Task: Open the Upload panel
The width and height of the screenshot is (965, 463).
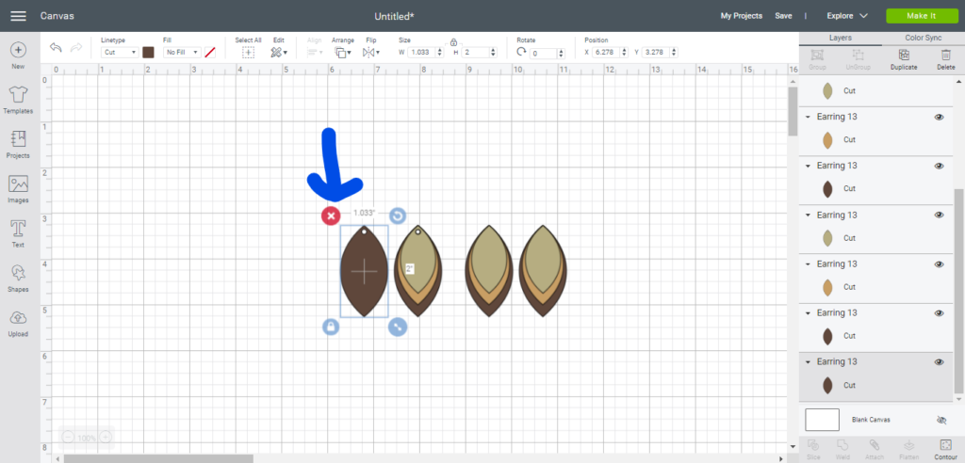Action: 18,324
